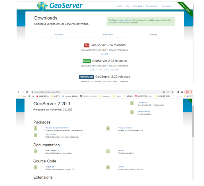Open the Blog menu link
This screenshot has width=204, height=186.
(x=128, y=6)
